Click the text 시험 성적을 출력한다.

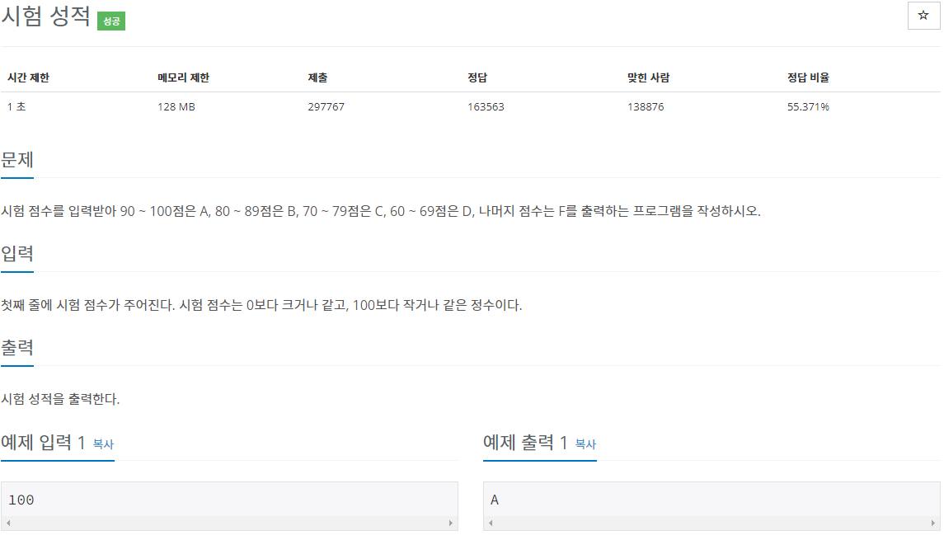pyautogui.click(x=60, y=399)
